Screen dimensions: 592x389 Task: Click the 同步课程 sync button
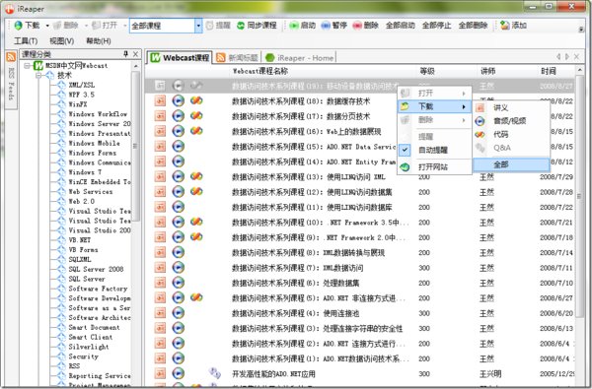point(257,26)
